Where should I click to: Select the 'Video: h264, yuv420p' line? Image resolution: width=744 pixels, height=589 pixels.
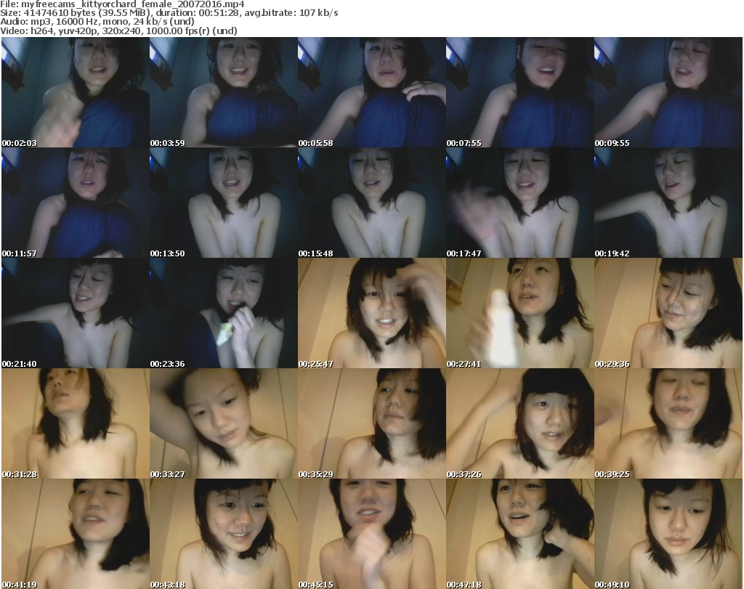118,31
